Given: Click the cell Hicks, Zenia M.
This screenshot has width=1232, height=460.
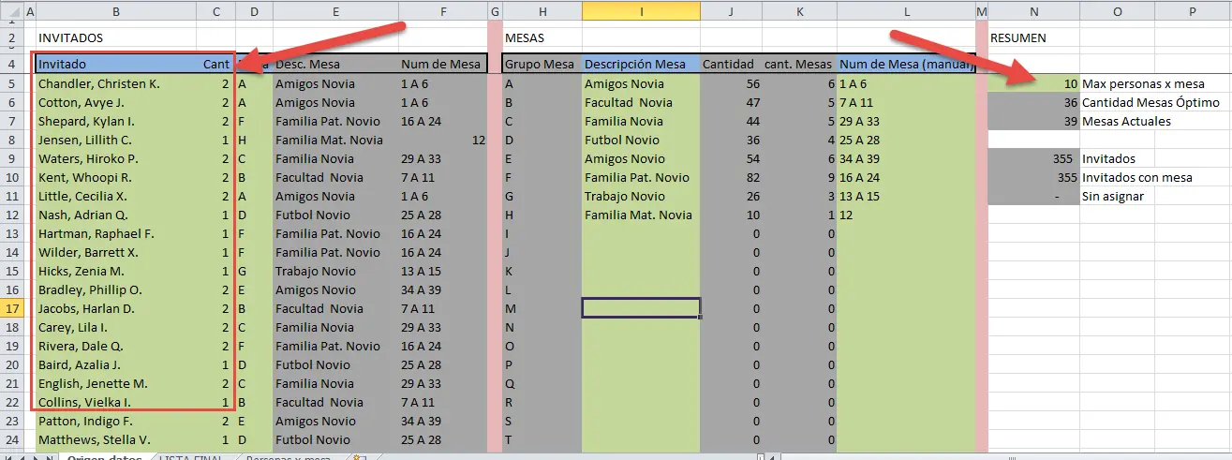Looking at the screenshot, I should pyautogui.click(x=116, y=271).
